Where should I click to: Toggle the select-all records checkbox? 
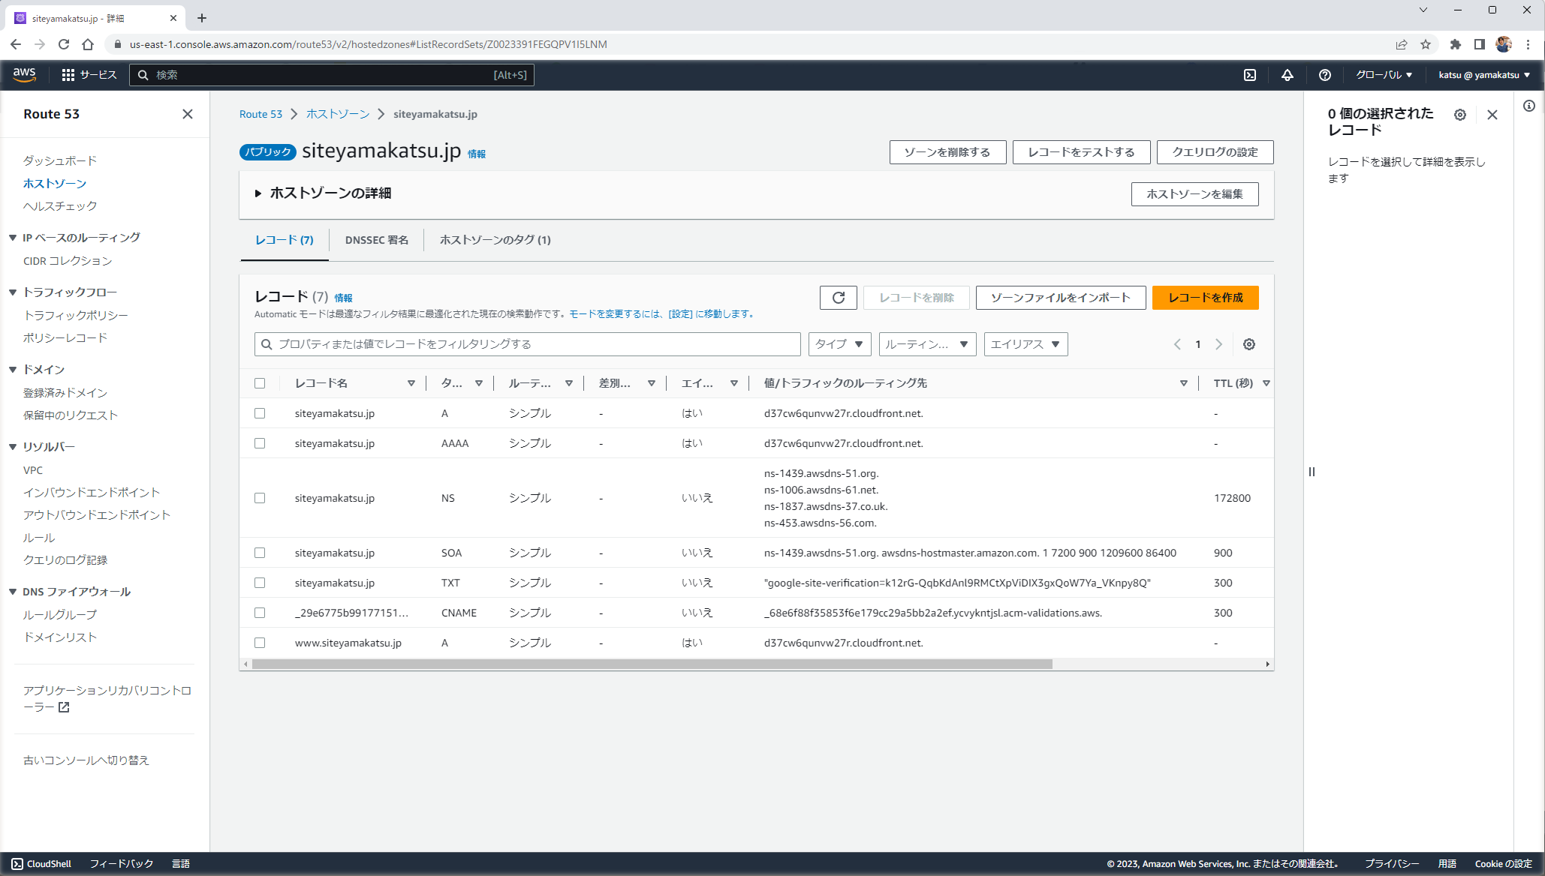pyautogui.click(x=260, y=383)
